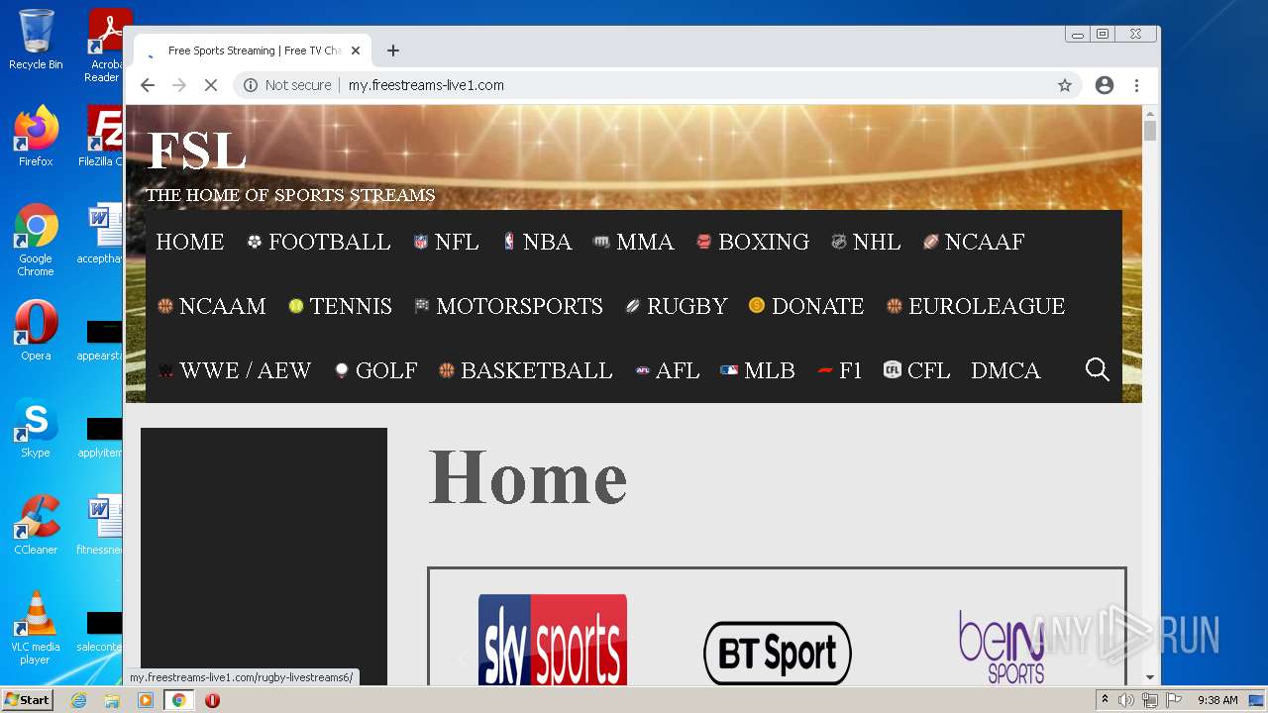1268x713 pixels.
Task: Open the Windows Explorer taskbar folder
Action: pyautogui.click(x=112, y=700)
